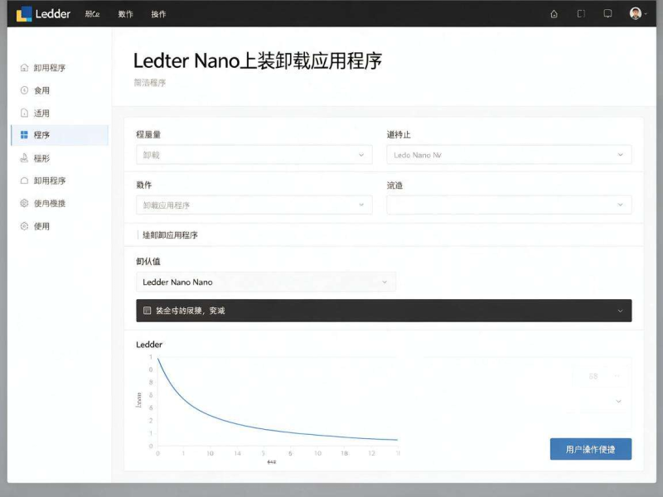Click the document icon beside 适用
This screenshot has width=663, height=497.
(24, 113)
